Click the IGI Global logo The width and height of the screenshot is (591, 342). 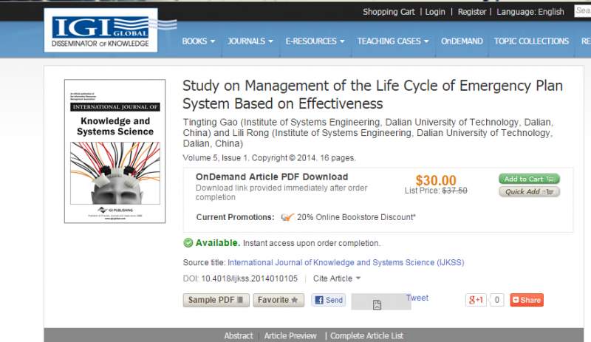point(101,30)
